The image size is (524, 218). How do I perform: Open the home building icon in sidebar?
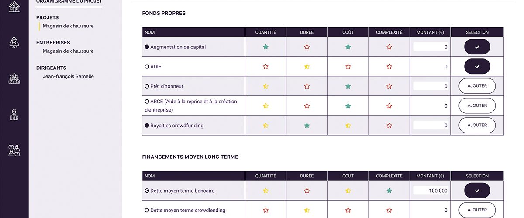coord(14,6)
